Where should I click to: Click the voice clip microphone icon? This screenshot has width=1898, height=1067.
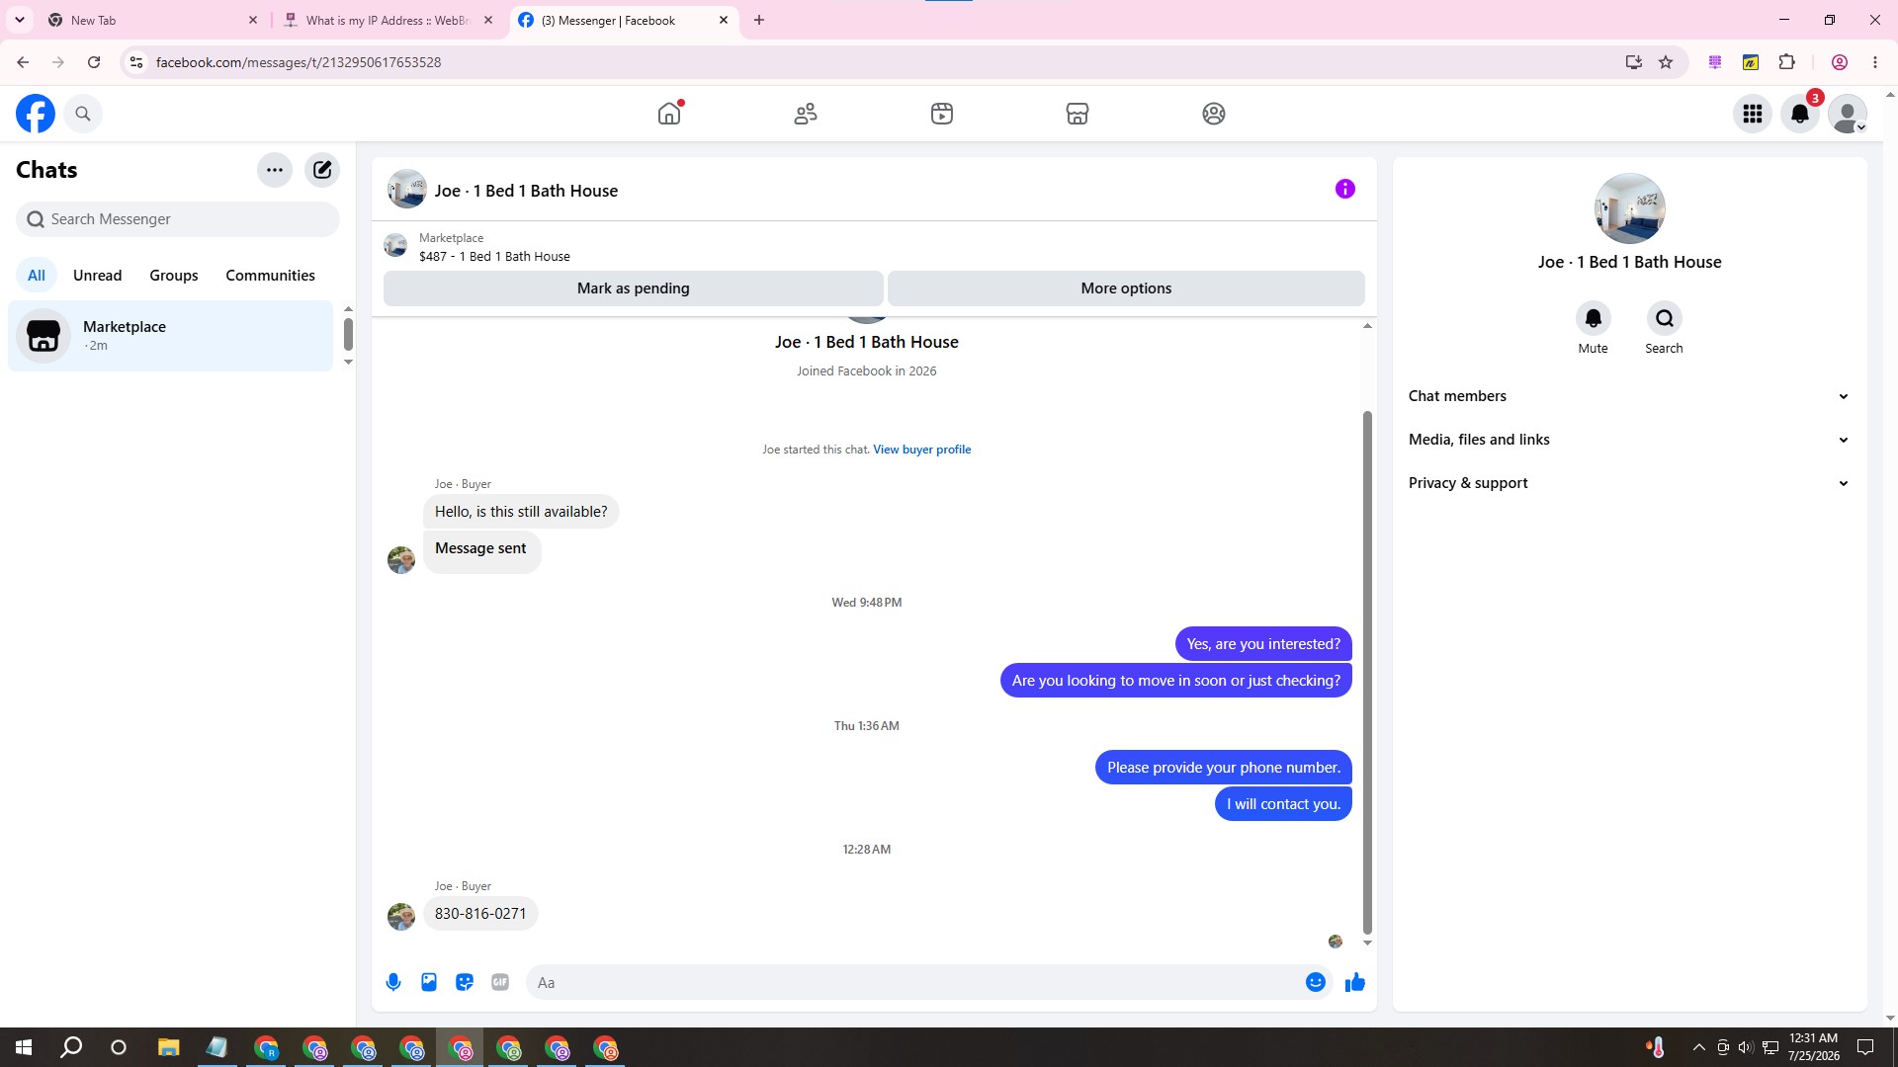click(393, 982)
